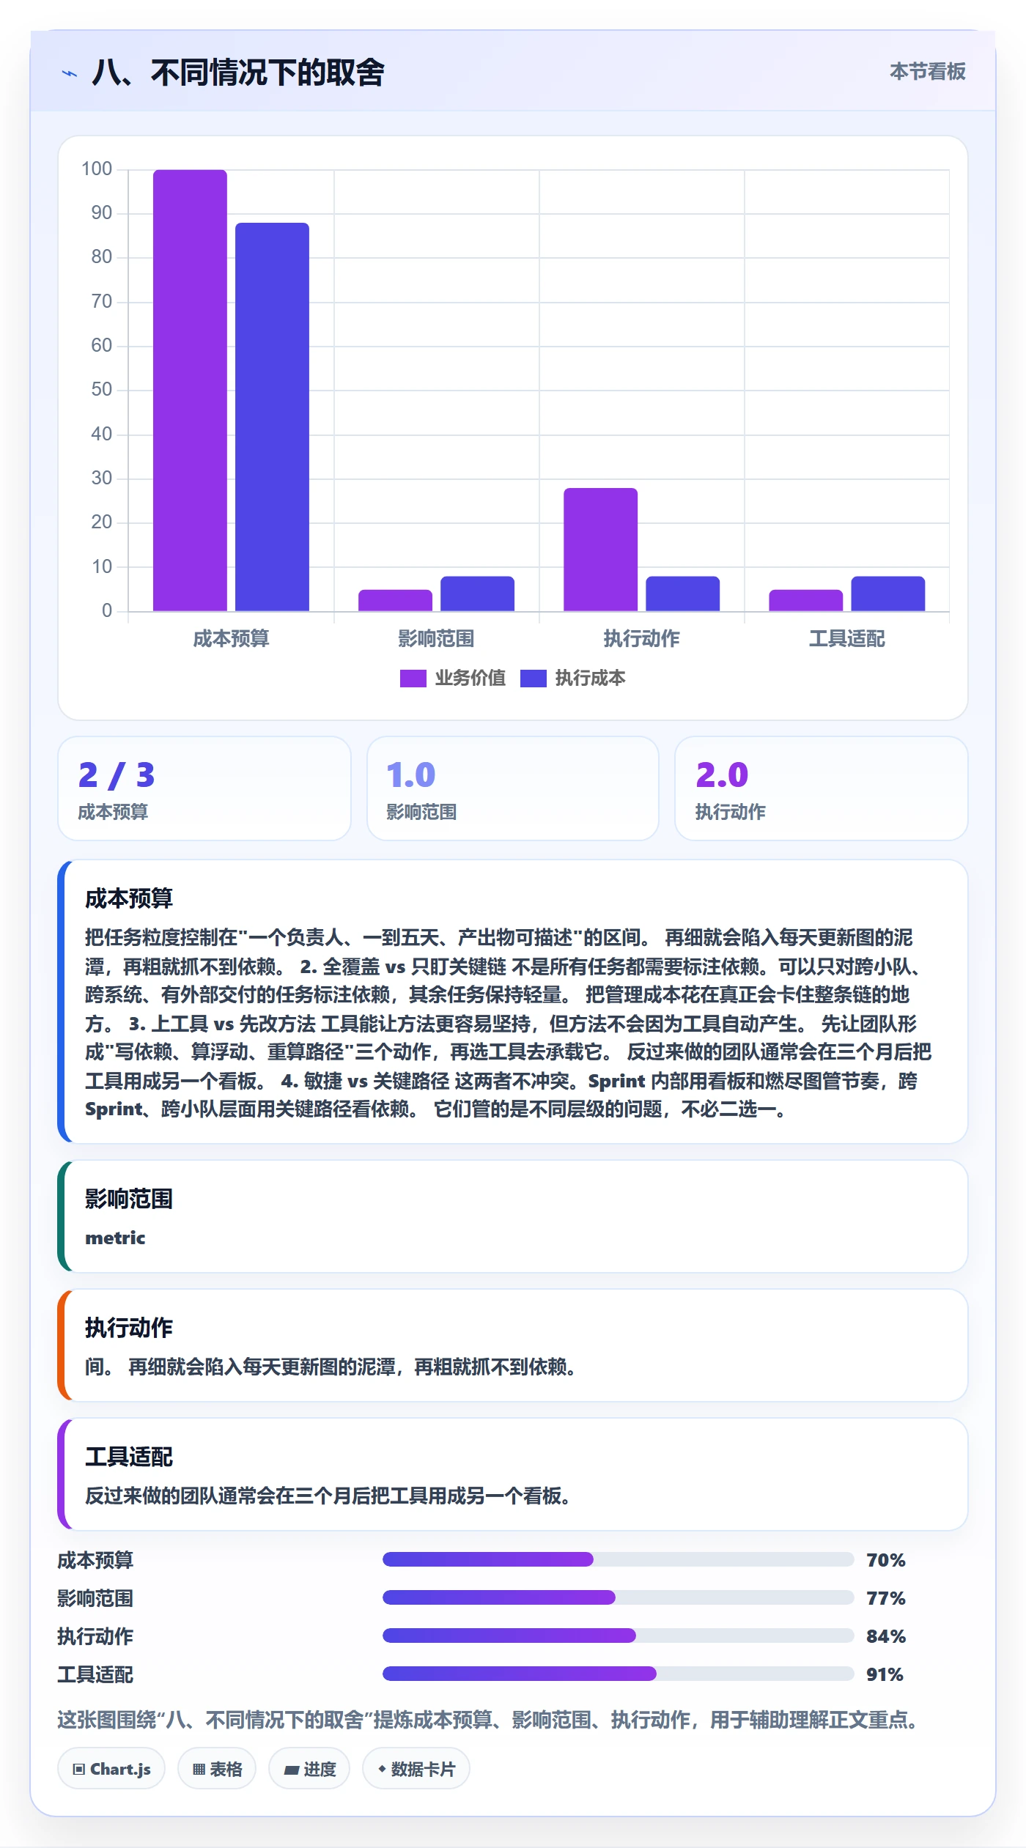Click the 影响范围 执行成本 blue bar

click(x=477, y=594)
